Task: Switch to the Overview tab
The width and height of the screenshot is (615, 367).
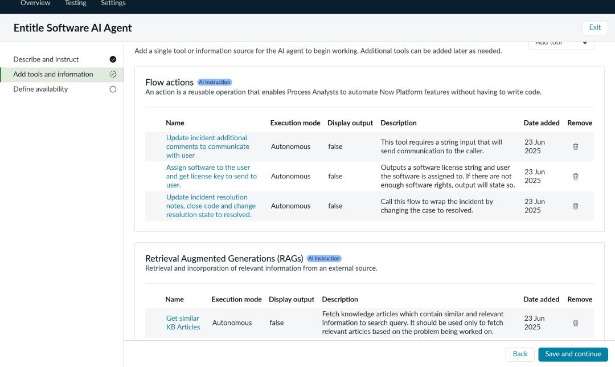Action: tap(35, 3)
